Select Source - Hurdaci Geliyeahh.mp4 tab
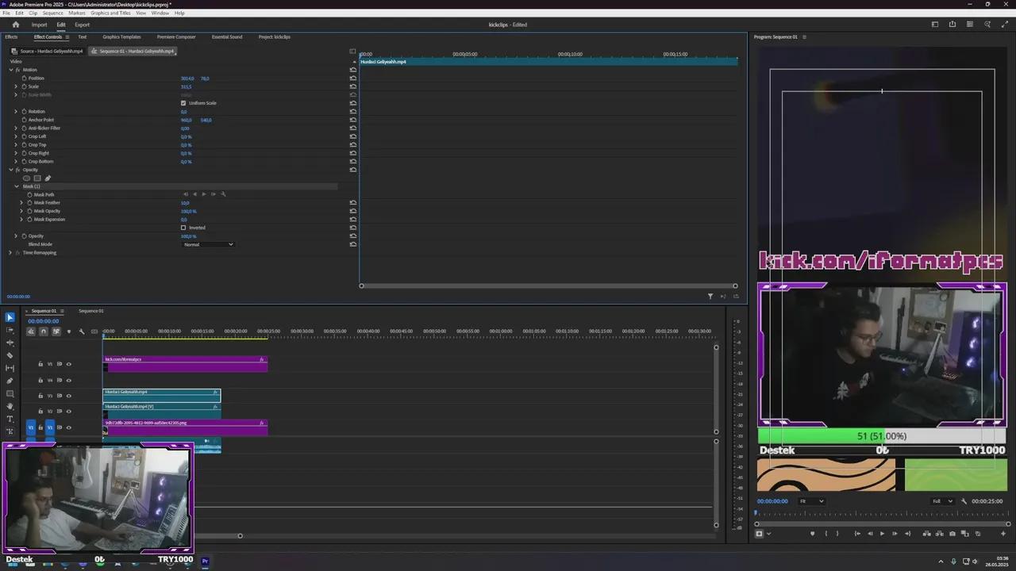The height and width of the screenshot is (571, 1016). tap(49, 52)
